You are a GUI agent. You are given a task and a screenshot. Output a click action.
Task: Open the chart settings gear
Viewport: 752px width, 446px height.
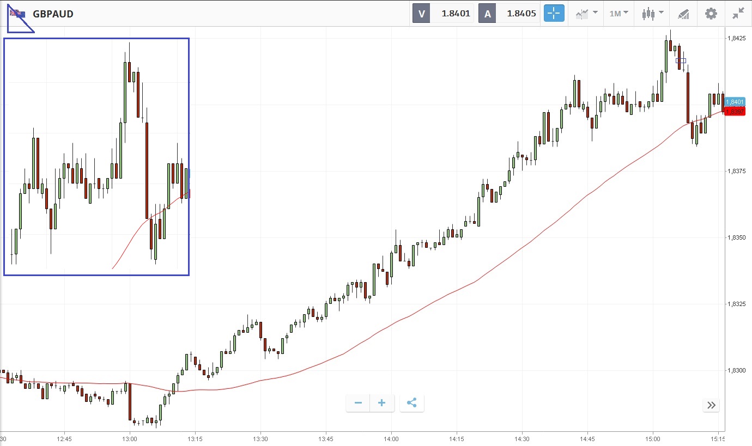[711, 14]
